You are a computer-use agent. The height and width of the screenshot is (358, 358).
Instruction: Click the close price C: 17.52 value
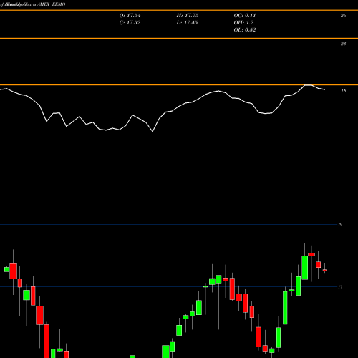pos(130,23)
